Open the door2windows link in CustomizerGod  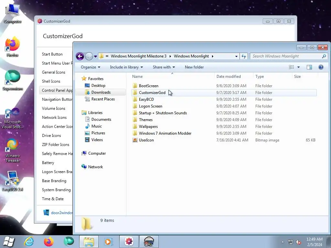pos(61,212)
